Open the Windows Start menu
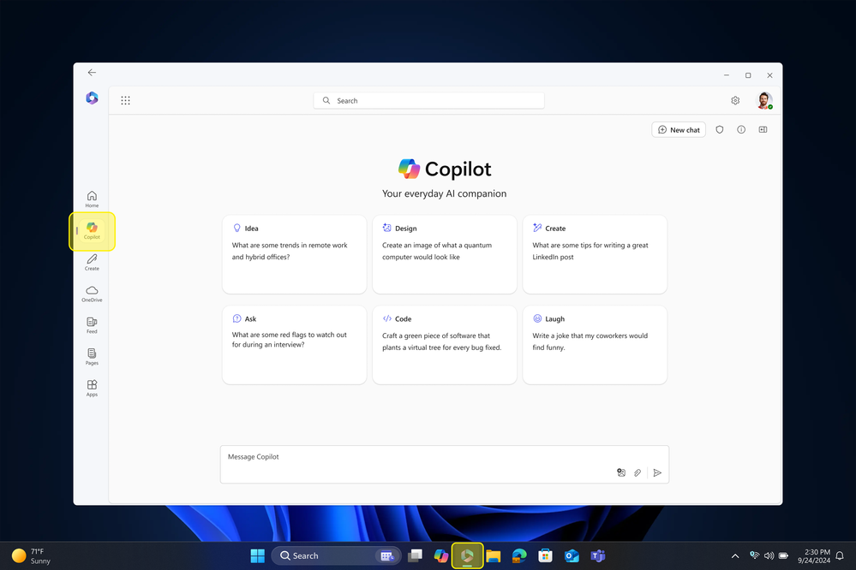The image size is (856, 570). pyautogui.click(x=257, y=555)
